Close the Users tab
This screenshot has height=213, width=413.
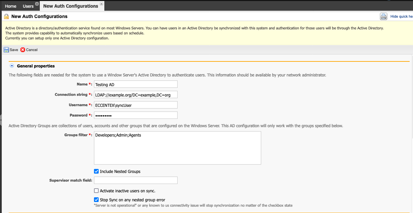(36, 4)
